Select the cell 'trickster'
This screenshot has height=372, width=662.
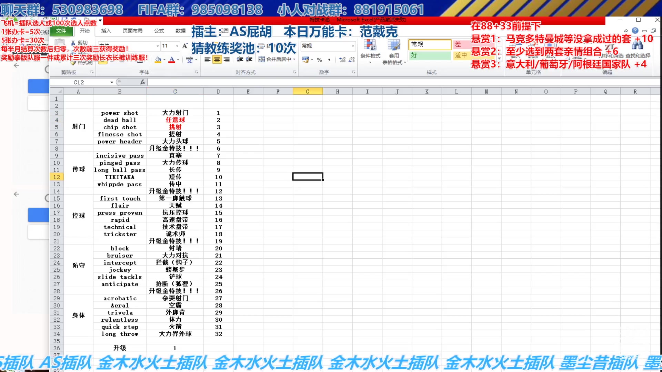pos(120,234)
